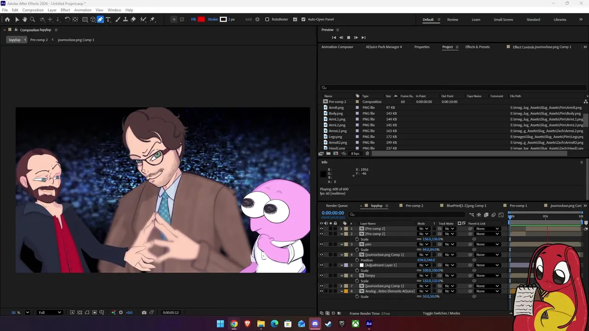Click the first frame button in Preview panel
Screen dimensions: 589x331
click(334, 37)
